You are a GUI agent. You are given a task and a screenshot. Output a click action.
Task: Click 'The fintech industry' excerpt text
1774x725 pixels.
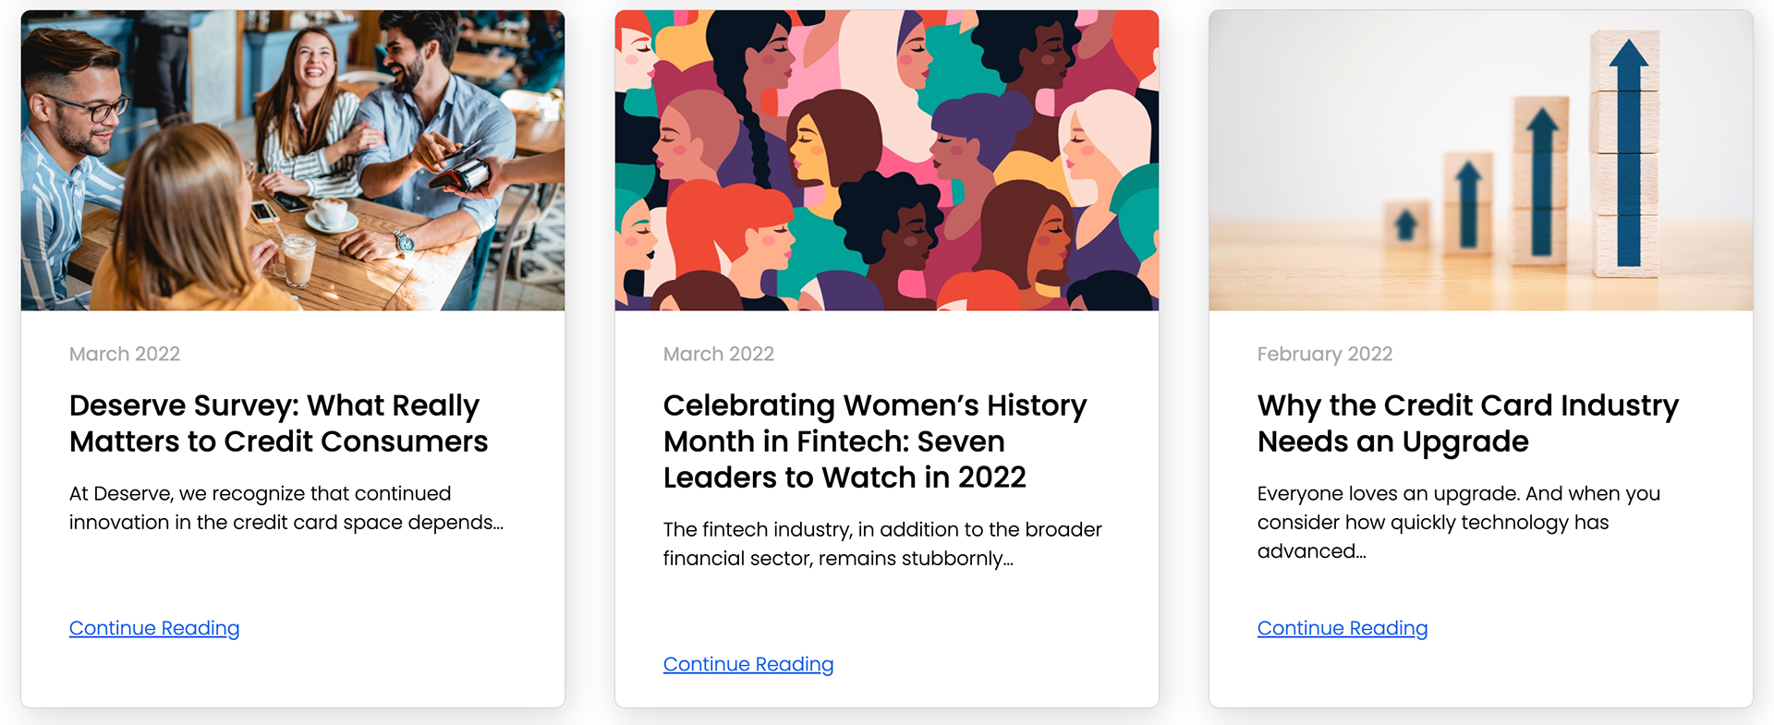coord(881,544)
